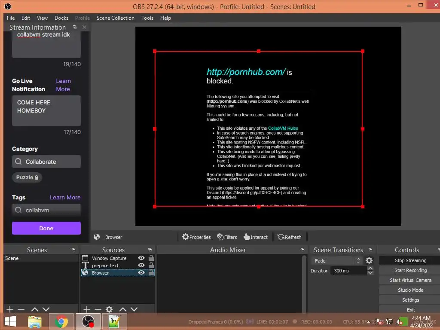
Task: Remove the selected scene with minus icon
Action: [21, 309]
